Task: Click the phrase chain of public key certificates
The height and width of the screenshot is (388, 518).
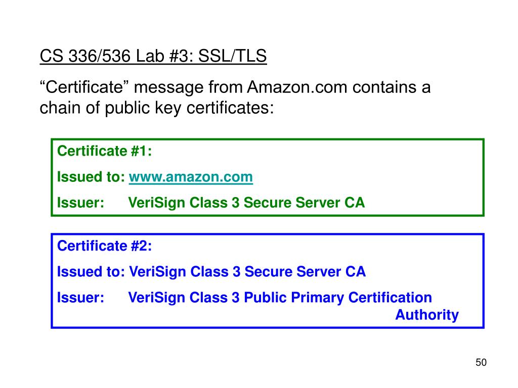Action: coord(157,108)
